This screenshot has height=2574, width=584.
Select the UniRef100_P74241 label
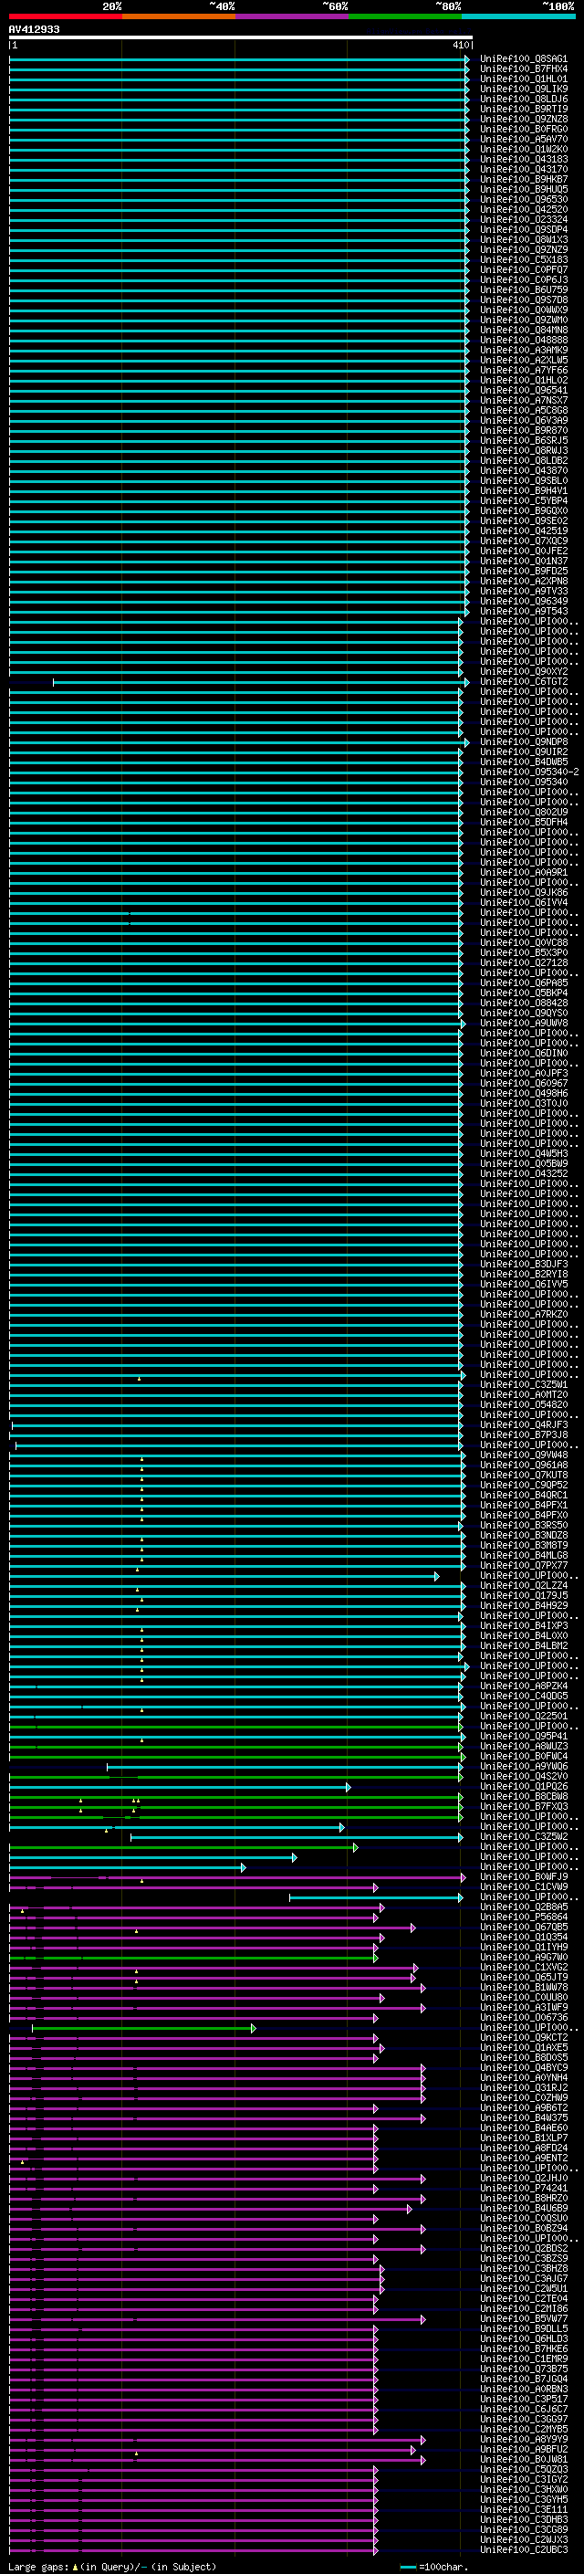[x=524, y=2189]
